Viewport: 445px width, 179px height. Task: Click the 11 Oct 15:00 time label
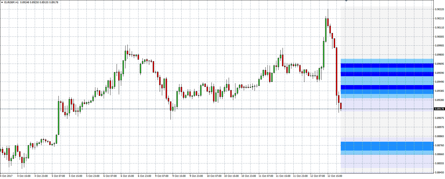pos(283,176)
